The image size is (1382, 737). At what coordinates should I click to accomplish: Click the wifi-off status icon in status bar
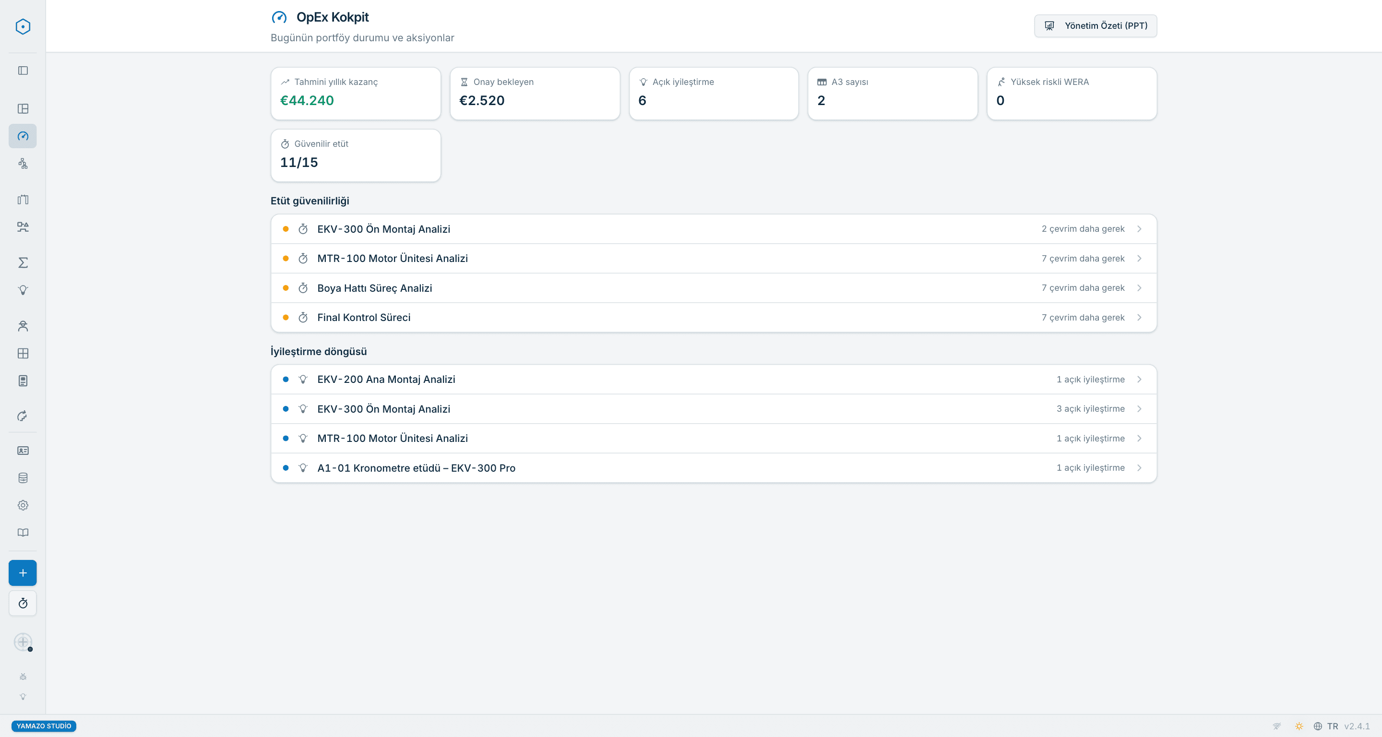pos(1277,726)
